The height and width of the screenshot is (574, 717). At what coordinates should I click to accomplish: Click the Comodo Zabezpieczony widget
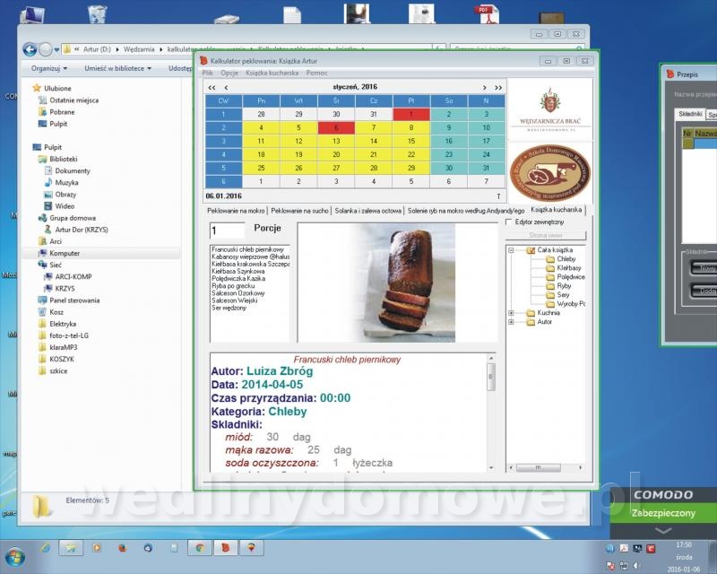click(663, 513)
